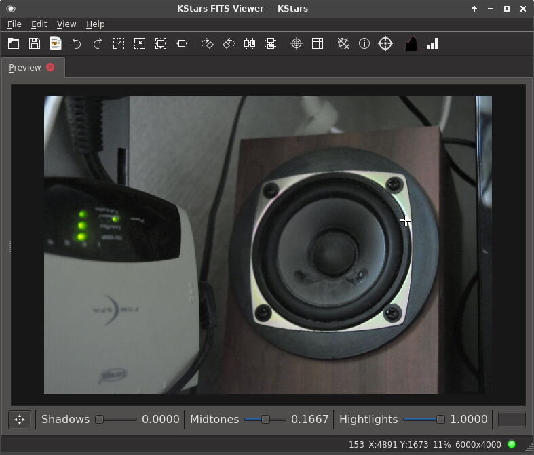
Task: Toggle mark stars detection
Action: click(343, 43)
